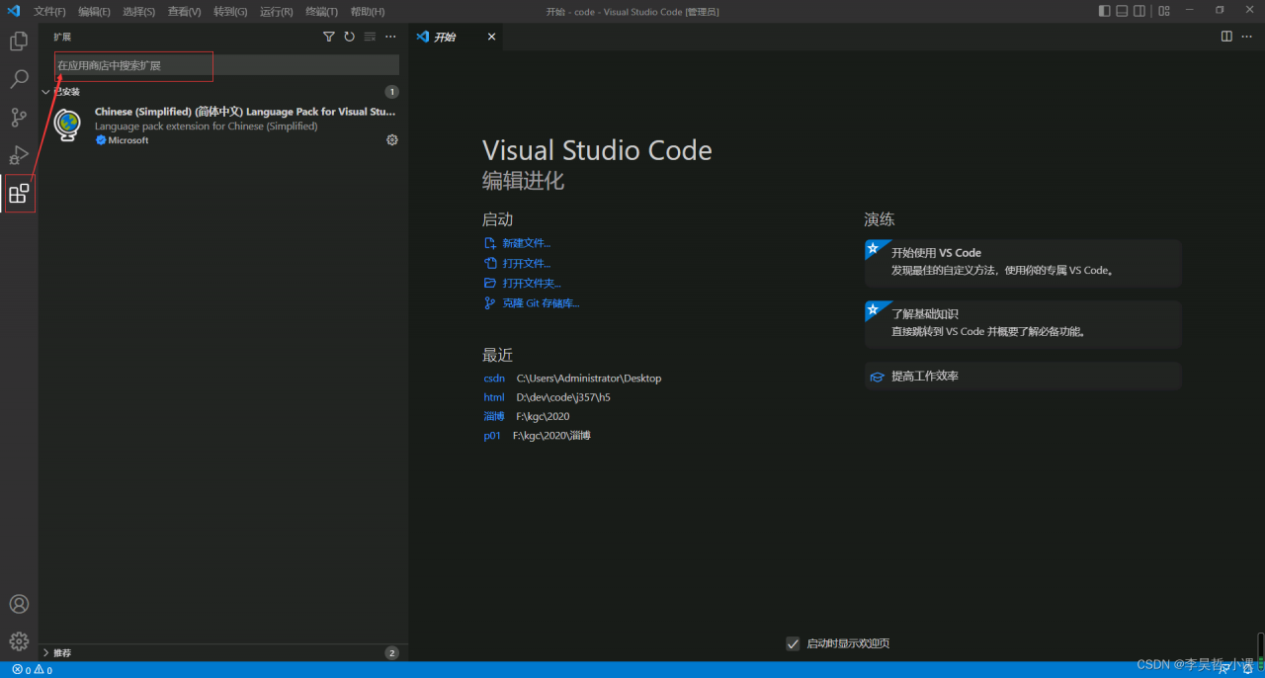Viewport: 1265px width, 678px height.
Task: Open the 运行(R) menu
Action: pos(276,11)
